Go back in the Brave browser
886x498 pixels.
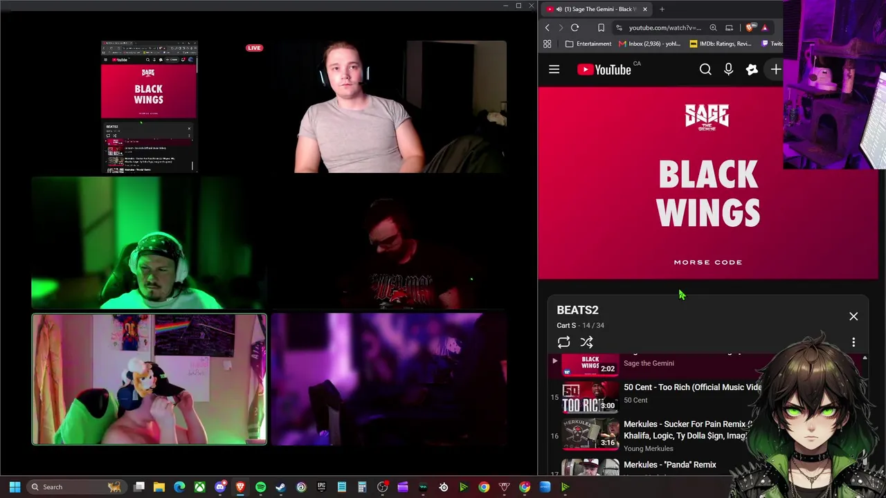pos(547,28)
